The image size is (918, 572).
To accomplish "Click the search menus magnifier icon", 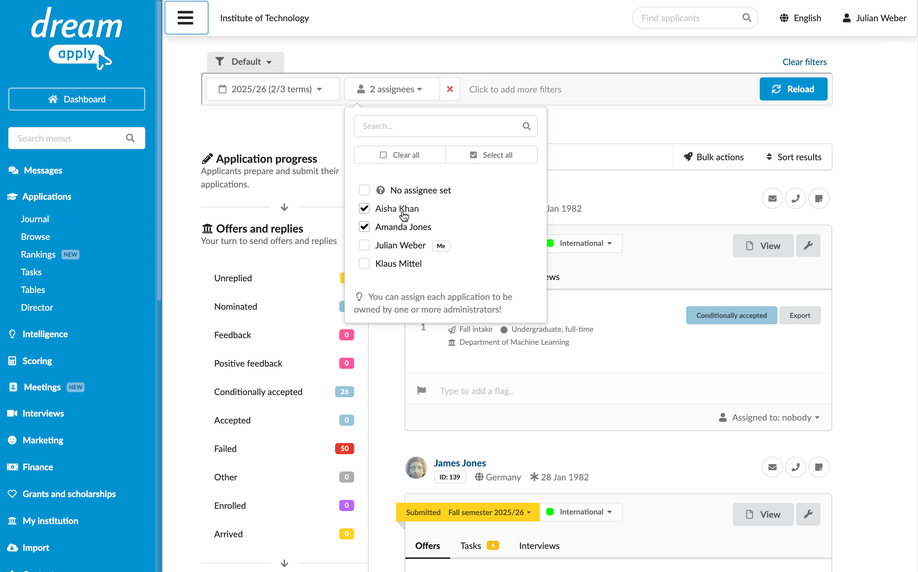I will pos(130,138).
